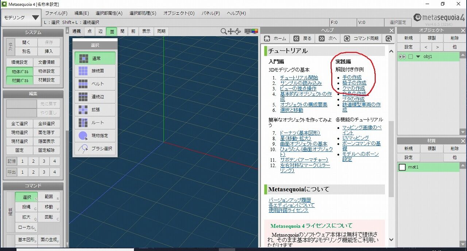This screenshot has height=251, width=467.
Task: Toggle the 物体パネル object panel button
Action: [20, 71]
